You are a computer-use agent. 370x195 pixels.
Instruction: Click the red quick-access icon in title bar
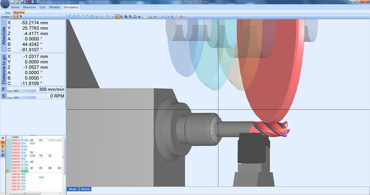tap(28, 2)
